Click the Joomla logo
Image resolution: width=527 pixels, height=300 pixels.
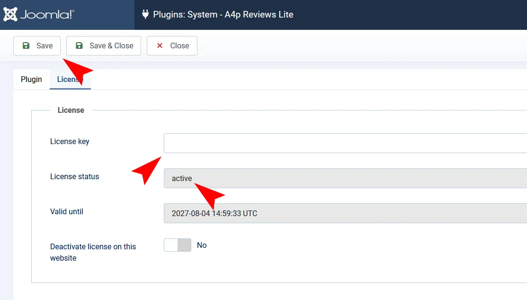[39, 15]
